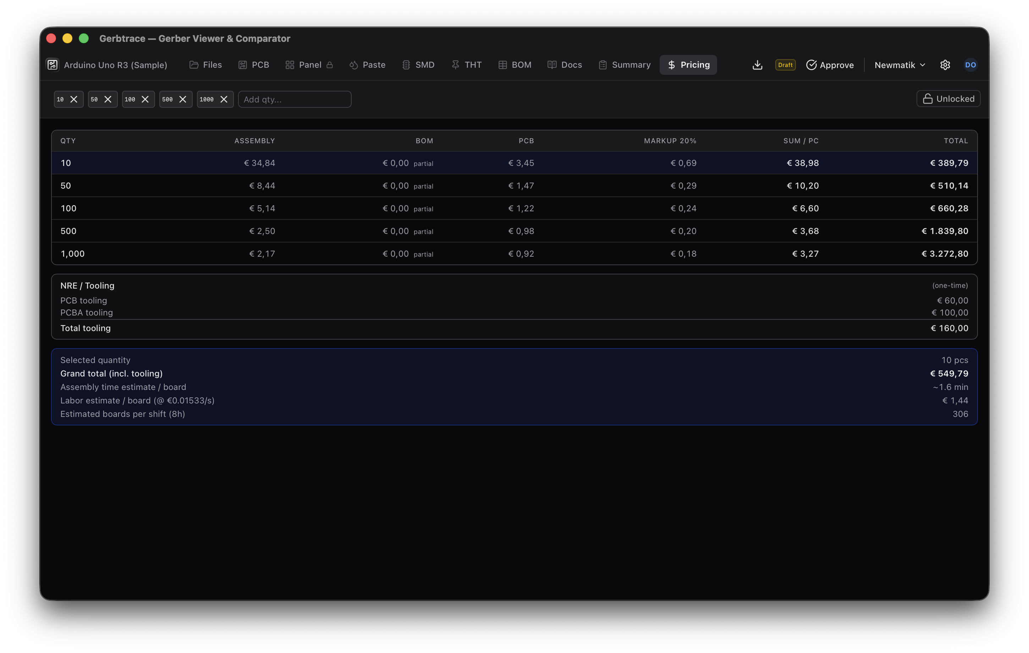Select the 1,000 quantity pricing row
Viewport: 1029px width, 653px height.
point(514,253)
